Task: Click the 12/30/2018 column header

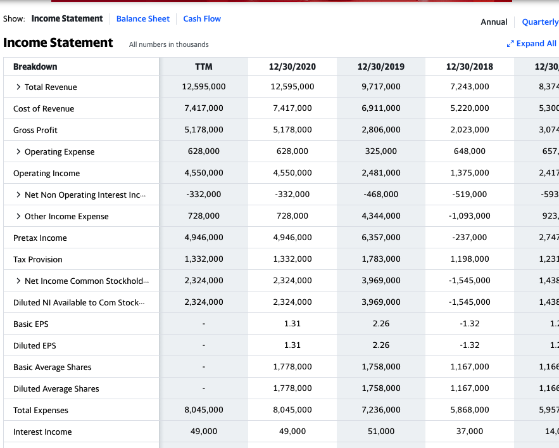Action: coord(469,67)
